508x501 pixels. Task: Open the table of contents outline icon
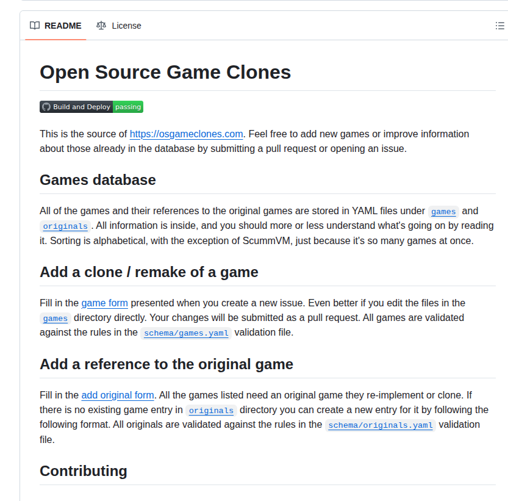coord(499,26)
